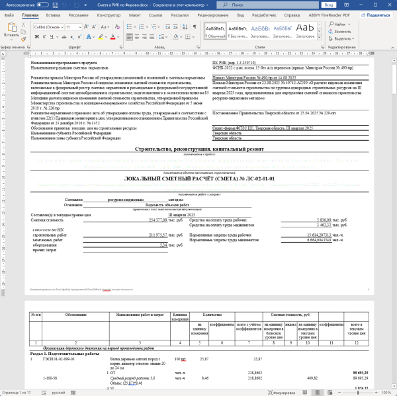Image resolution: width=397 pixels, height=396 pixels.
Task: Open the quick access toolbar customization arrow
Action: coord(85,5)
